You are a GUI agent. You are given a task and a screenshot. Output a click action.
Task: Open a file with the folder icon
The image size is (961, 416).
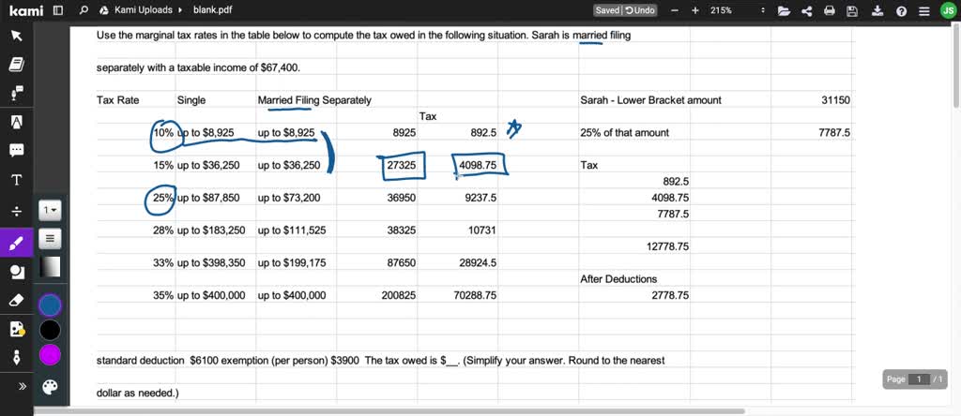pyautogui.click(x=784, y=10)
